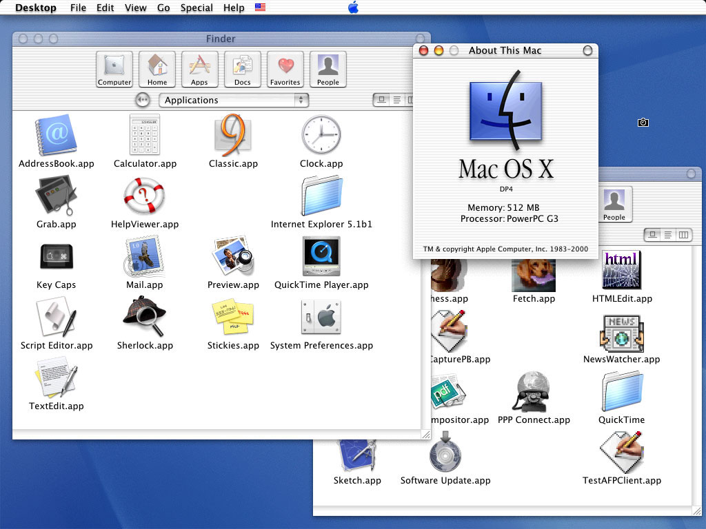Switch front Finder window to icon view
Image resolution: width=706 pixels, height=529 pixels.
381,100
